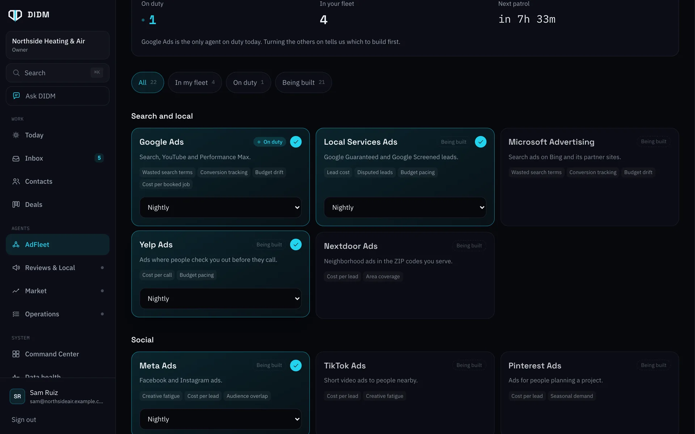Click the Cost per booked job tag

(166, 184)
